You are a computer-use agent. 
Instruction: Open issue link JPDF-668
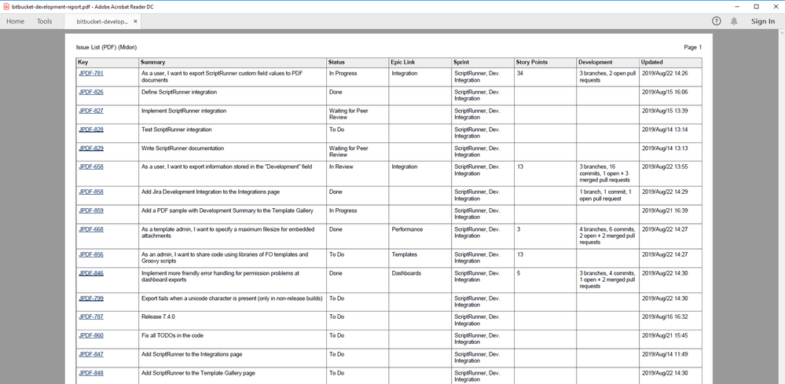[91, 229]
